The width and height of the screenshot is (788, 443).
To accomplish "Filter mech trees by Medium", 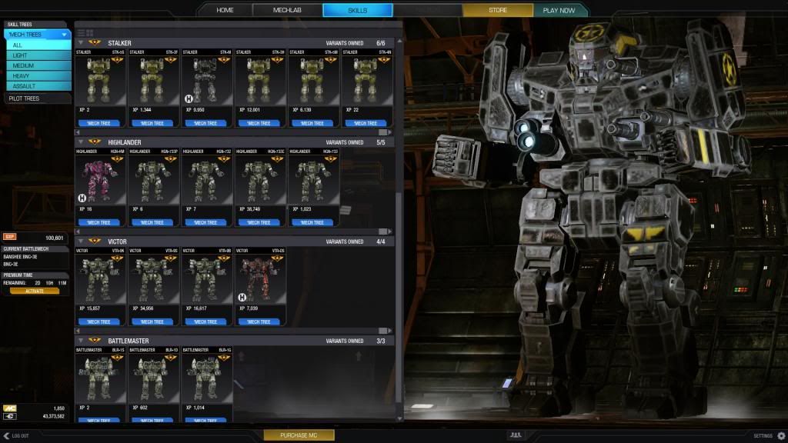I will click(x=38, y=66).
